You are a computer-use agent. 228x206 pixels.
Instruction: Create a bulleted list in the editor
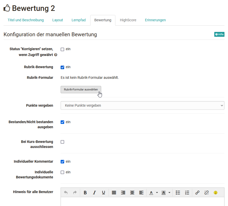[x=178, y=193]
